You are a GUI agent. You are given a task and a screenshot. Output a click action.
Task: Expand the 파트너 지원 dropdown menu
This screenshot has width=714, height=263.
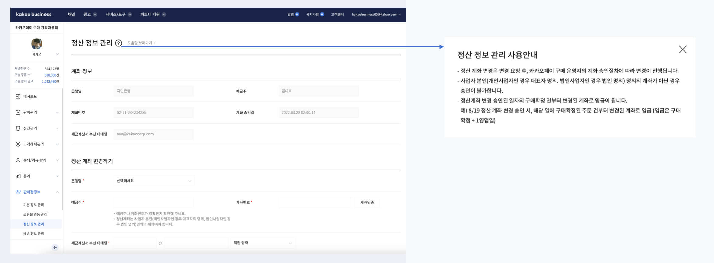pyautogui.click(x=153, y=15)
